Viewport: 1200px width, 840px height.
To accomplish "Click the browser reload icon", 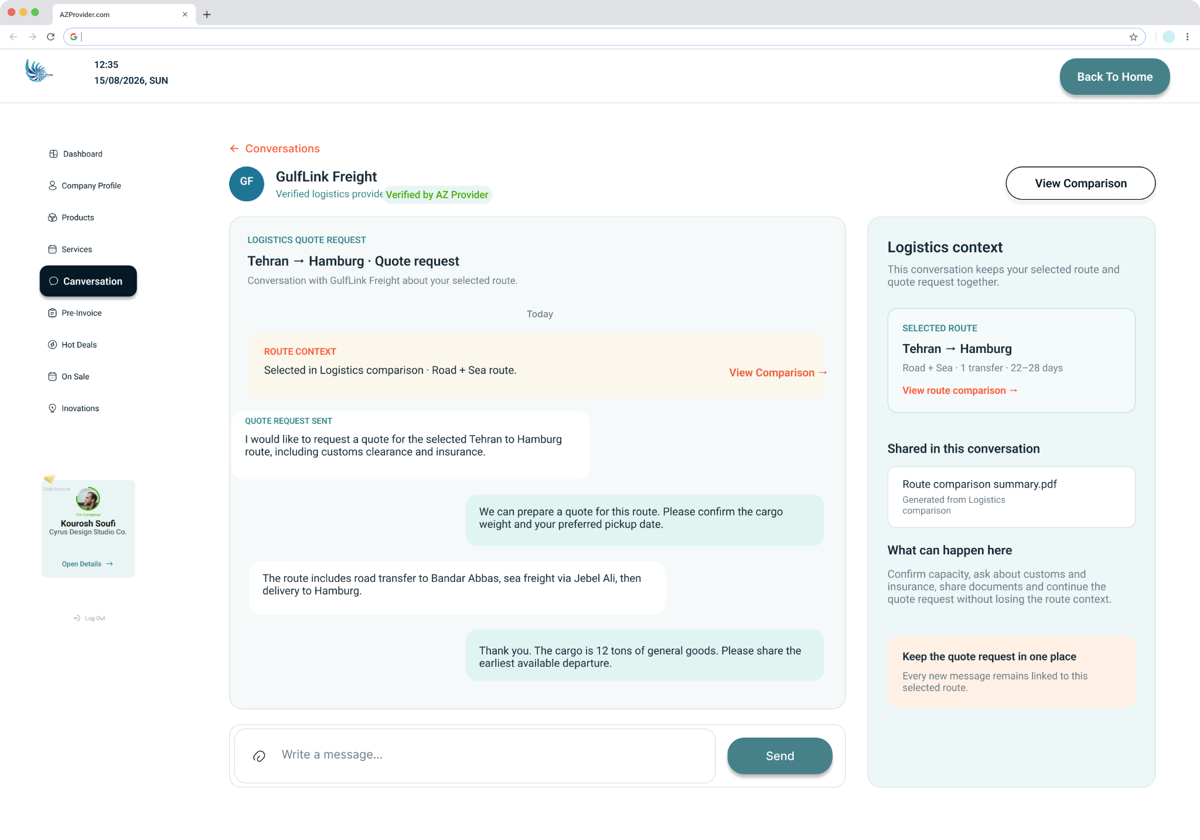I will point(51,37).
